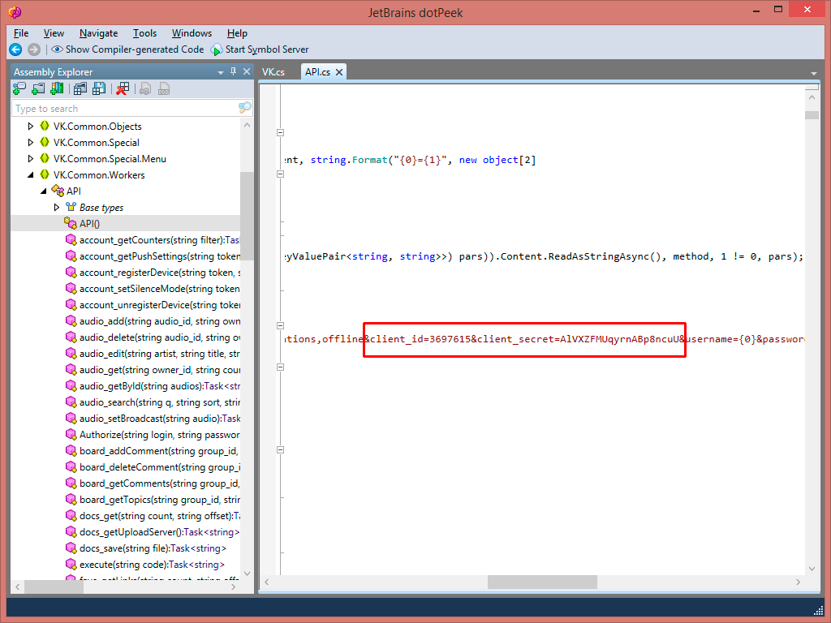Click the audio_get method icon
Viewport: 831px width, 623px height.
click(71, 370)
